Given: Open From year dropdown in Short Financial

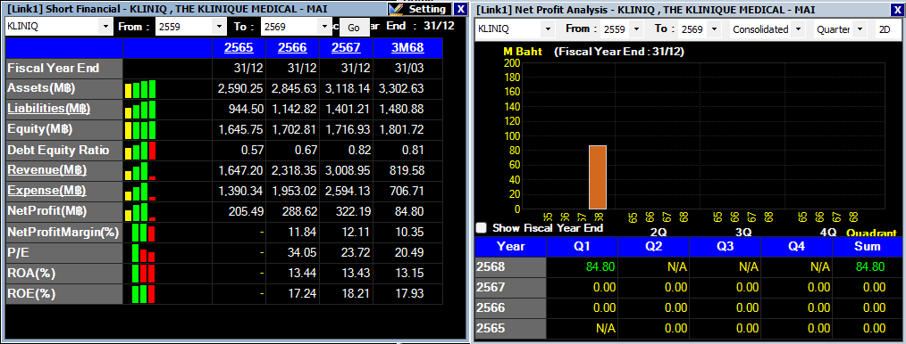Looking at the screenshot, I should coord(220,27).
